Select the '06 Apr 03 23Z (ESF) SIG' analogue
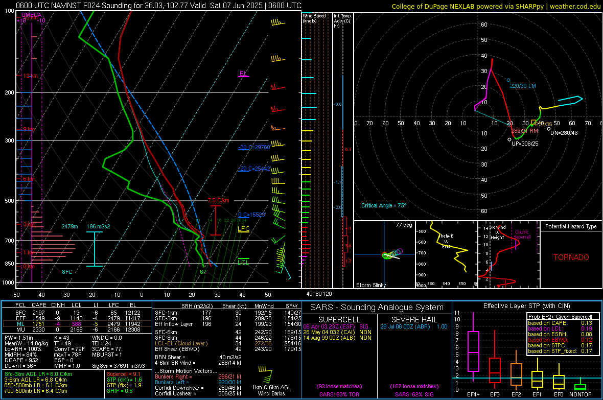The height and width of the screenshot is (400, 603). (x=336, y=326)
